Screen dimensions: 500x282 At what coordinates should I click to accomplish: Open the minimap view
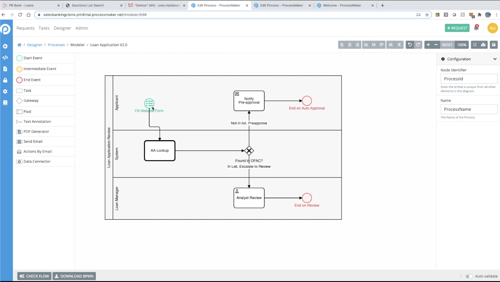tap(483, 45)
